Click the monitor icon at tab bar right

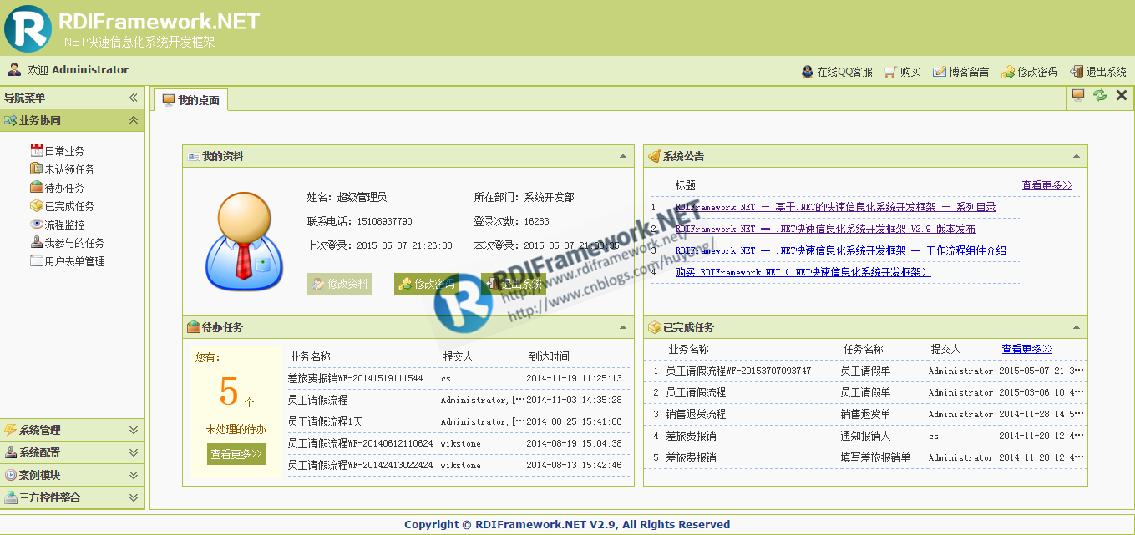click(1078, 96)
